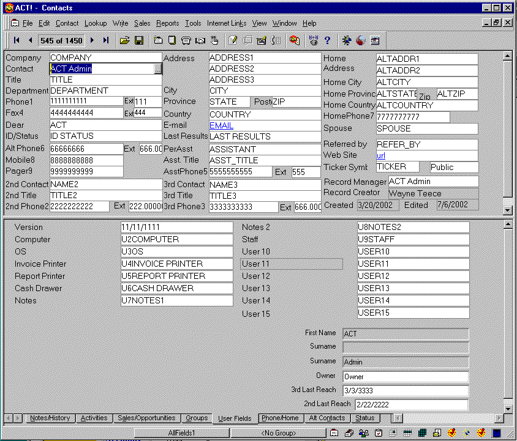Open Contact List stacked-cards status bar icon
The image size is (517, 441).
click(349, 433)
